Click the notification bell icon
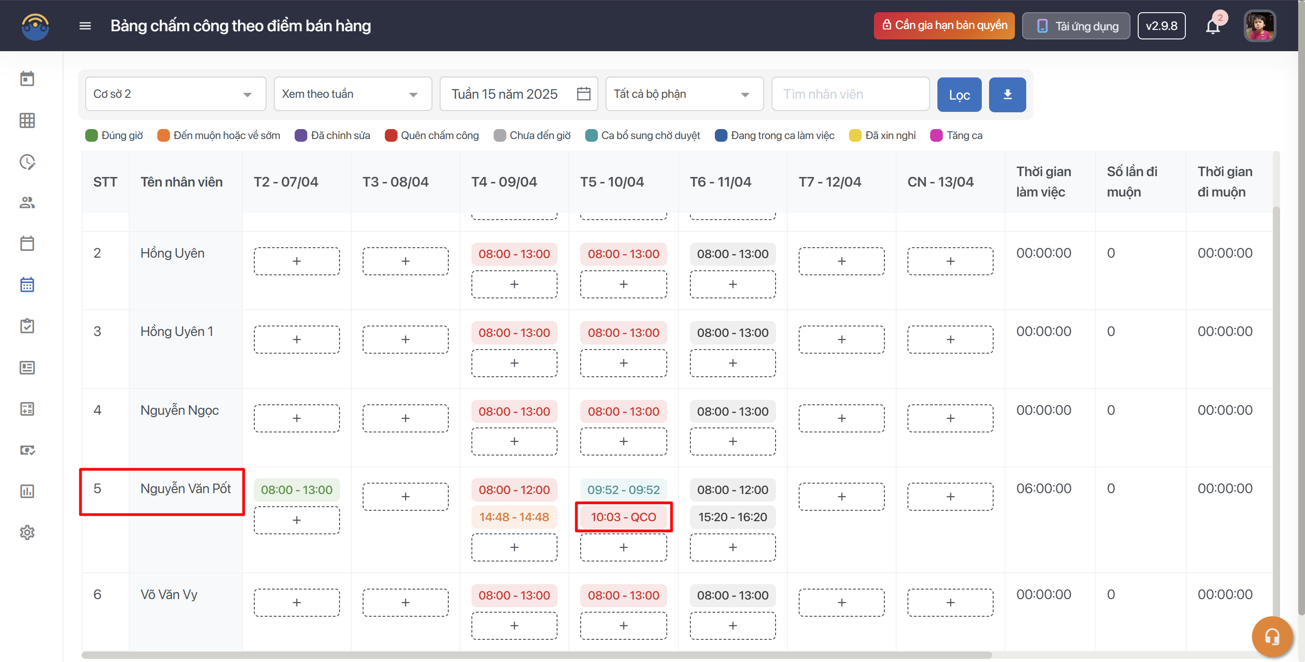 (1212, 26)
